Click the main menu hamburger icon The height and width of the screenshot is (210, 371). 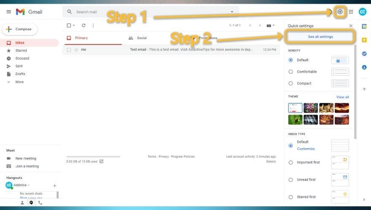coord(8,12)
